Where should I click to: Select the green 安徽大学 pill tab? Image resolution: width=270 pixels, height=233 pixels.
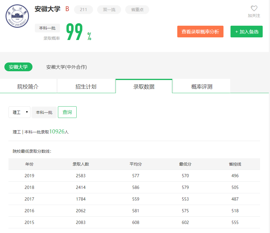[18, 67]
